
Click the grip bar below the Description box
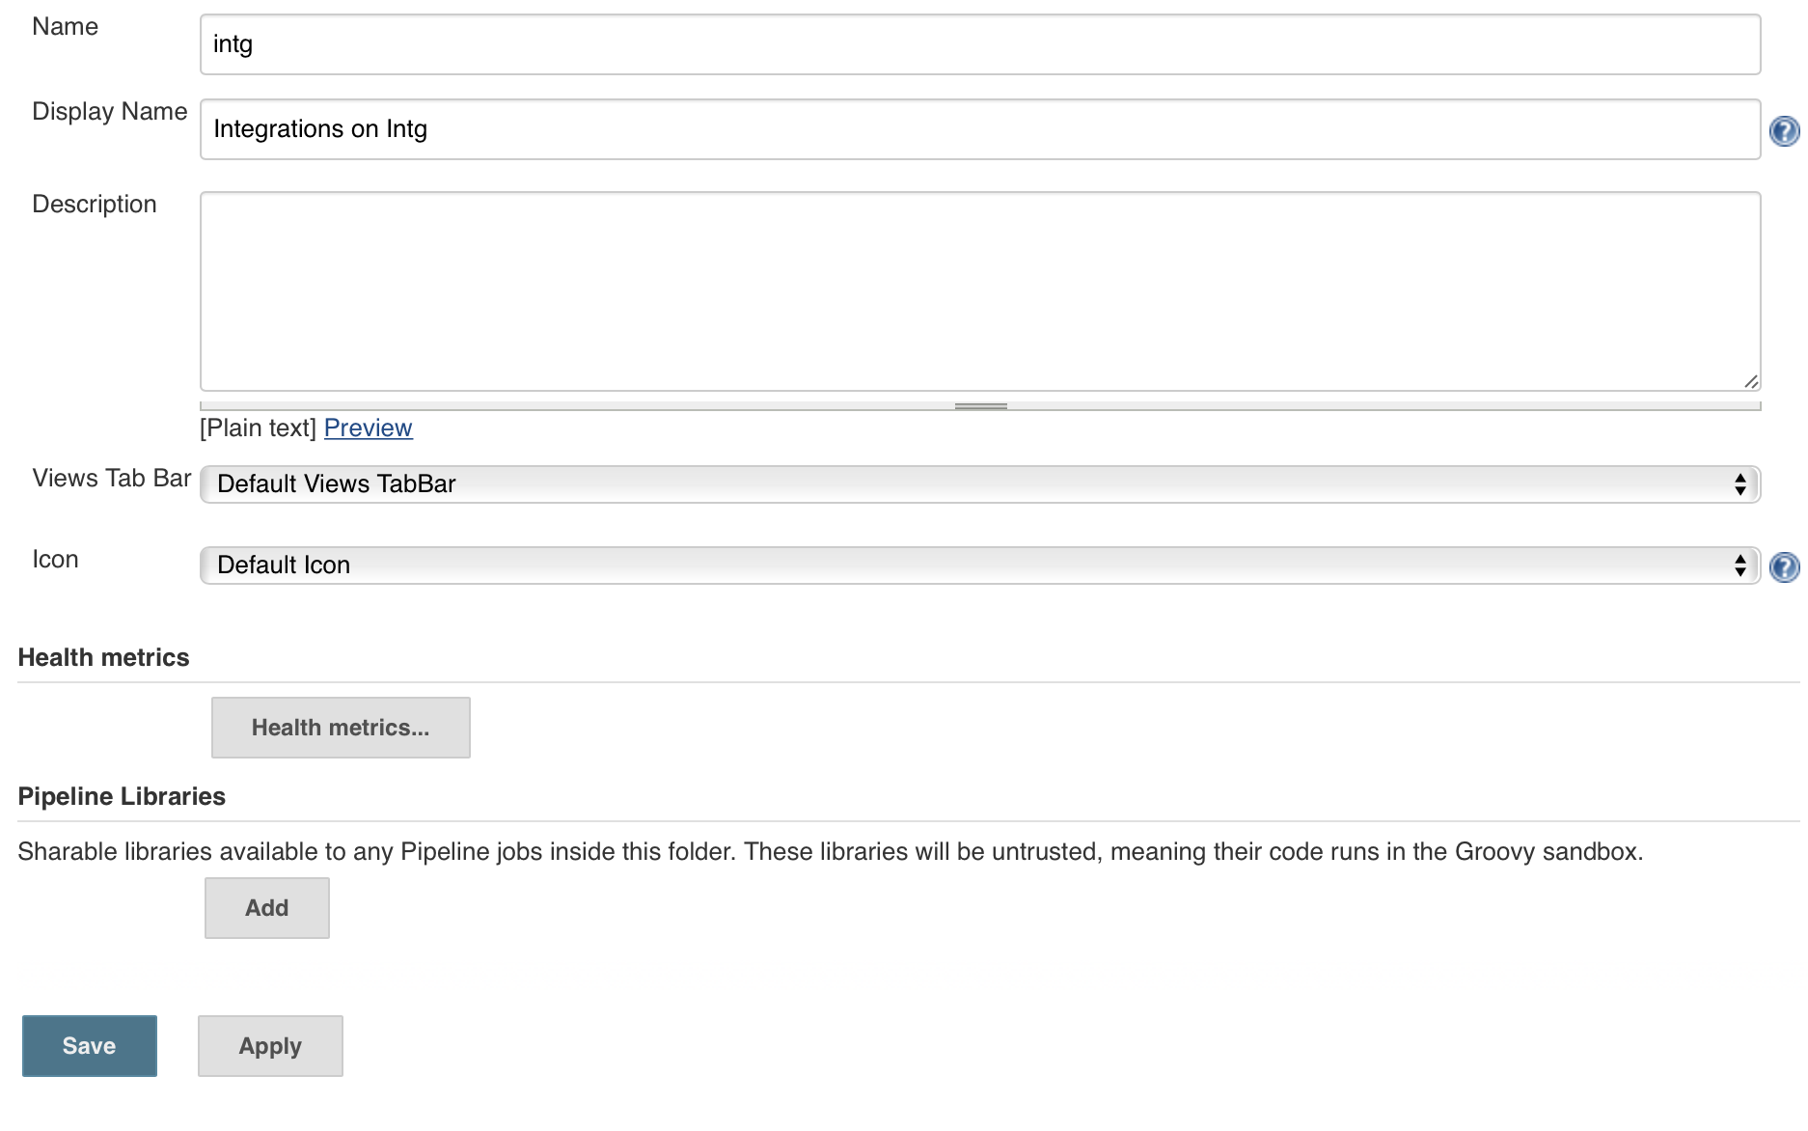pyautogui.click(x=980, y=406)
